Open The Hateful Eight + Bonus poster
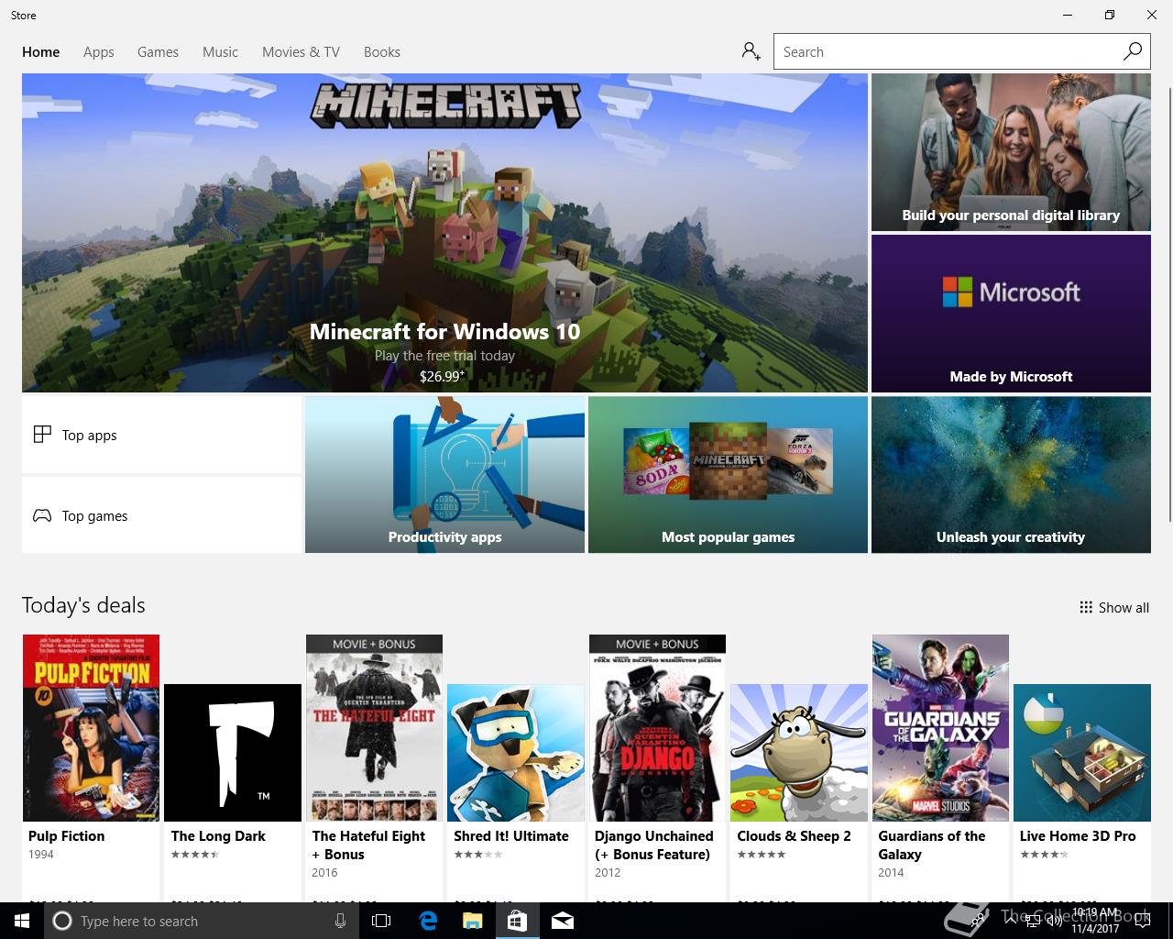The width and height of the screenshot is (1173, 939). tap(374, 728)
